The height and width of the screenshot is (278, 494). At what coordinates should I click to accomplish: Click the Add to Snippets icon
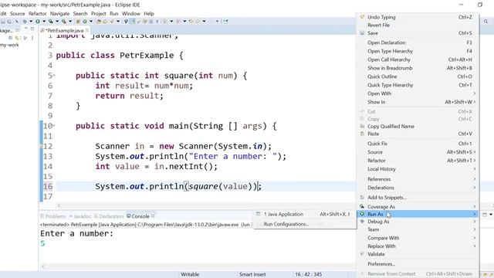(x=362, y=198)
